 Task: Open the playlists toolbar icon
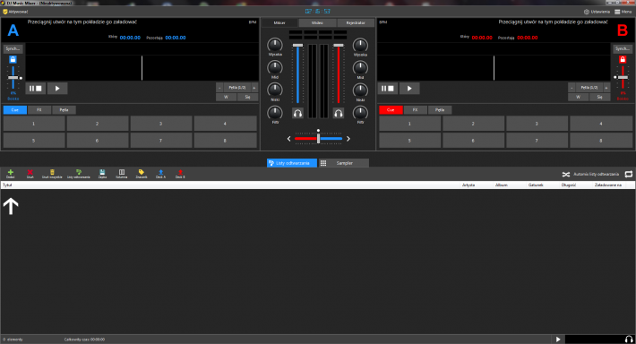pyautogui.click(x=79, y=174)
